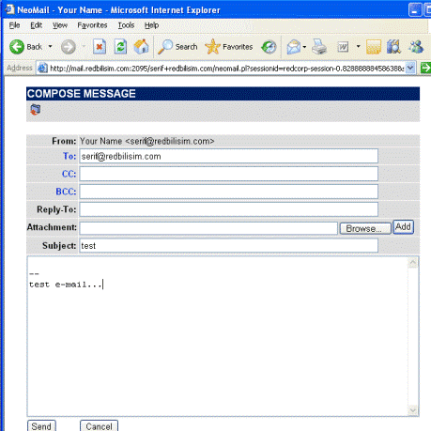This screenshot has height=431, width=431.
Task: Open the BCC address book link
Action: [66, 192]
